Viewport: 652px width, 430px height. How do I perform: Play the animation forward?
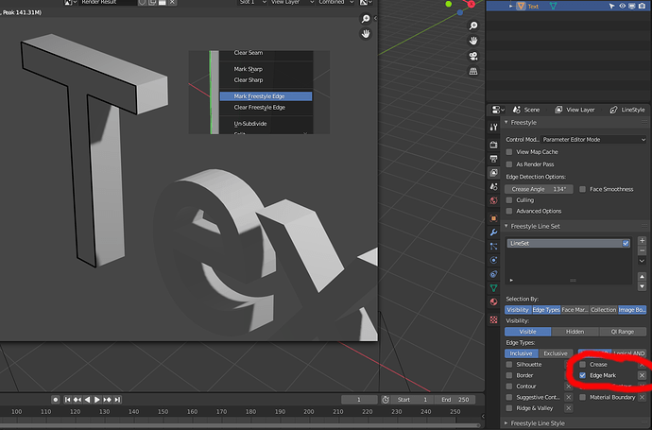(97, 400)
